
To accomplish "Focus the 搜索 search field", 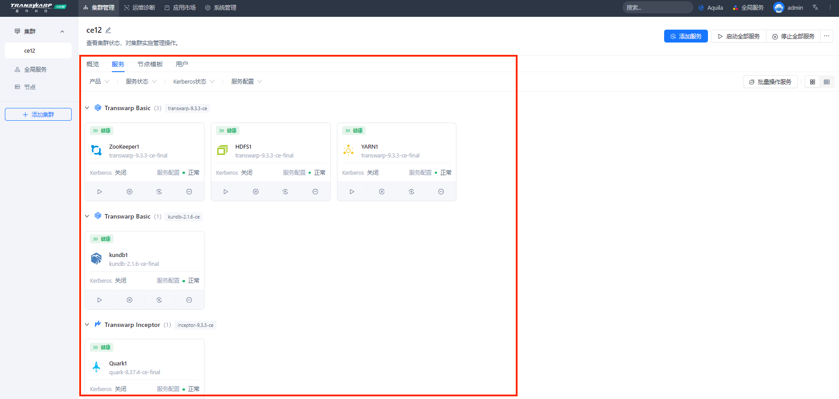I will [x=657, y=8].
